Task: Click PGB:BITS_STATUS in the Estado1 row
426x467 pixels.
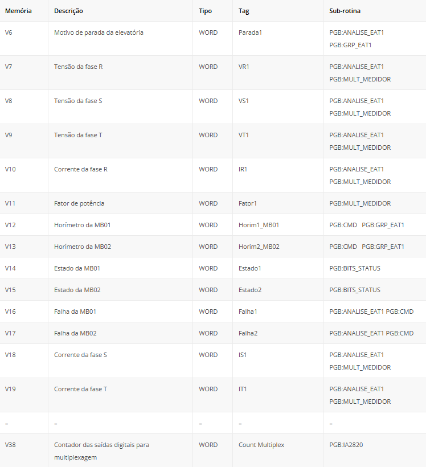Action: point(354,268)
